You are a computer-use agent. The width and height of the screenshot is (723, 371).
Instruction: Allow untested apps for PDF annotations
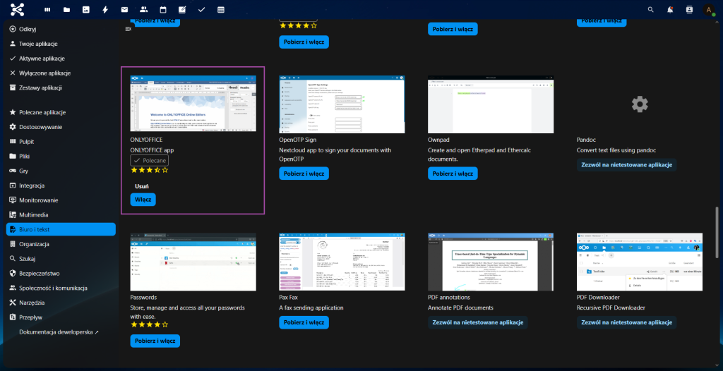coord(478,322)
